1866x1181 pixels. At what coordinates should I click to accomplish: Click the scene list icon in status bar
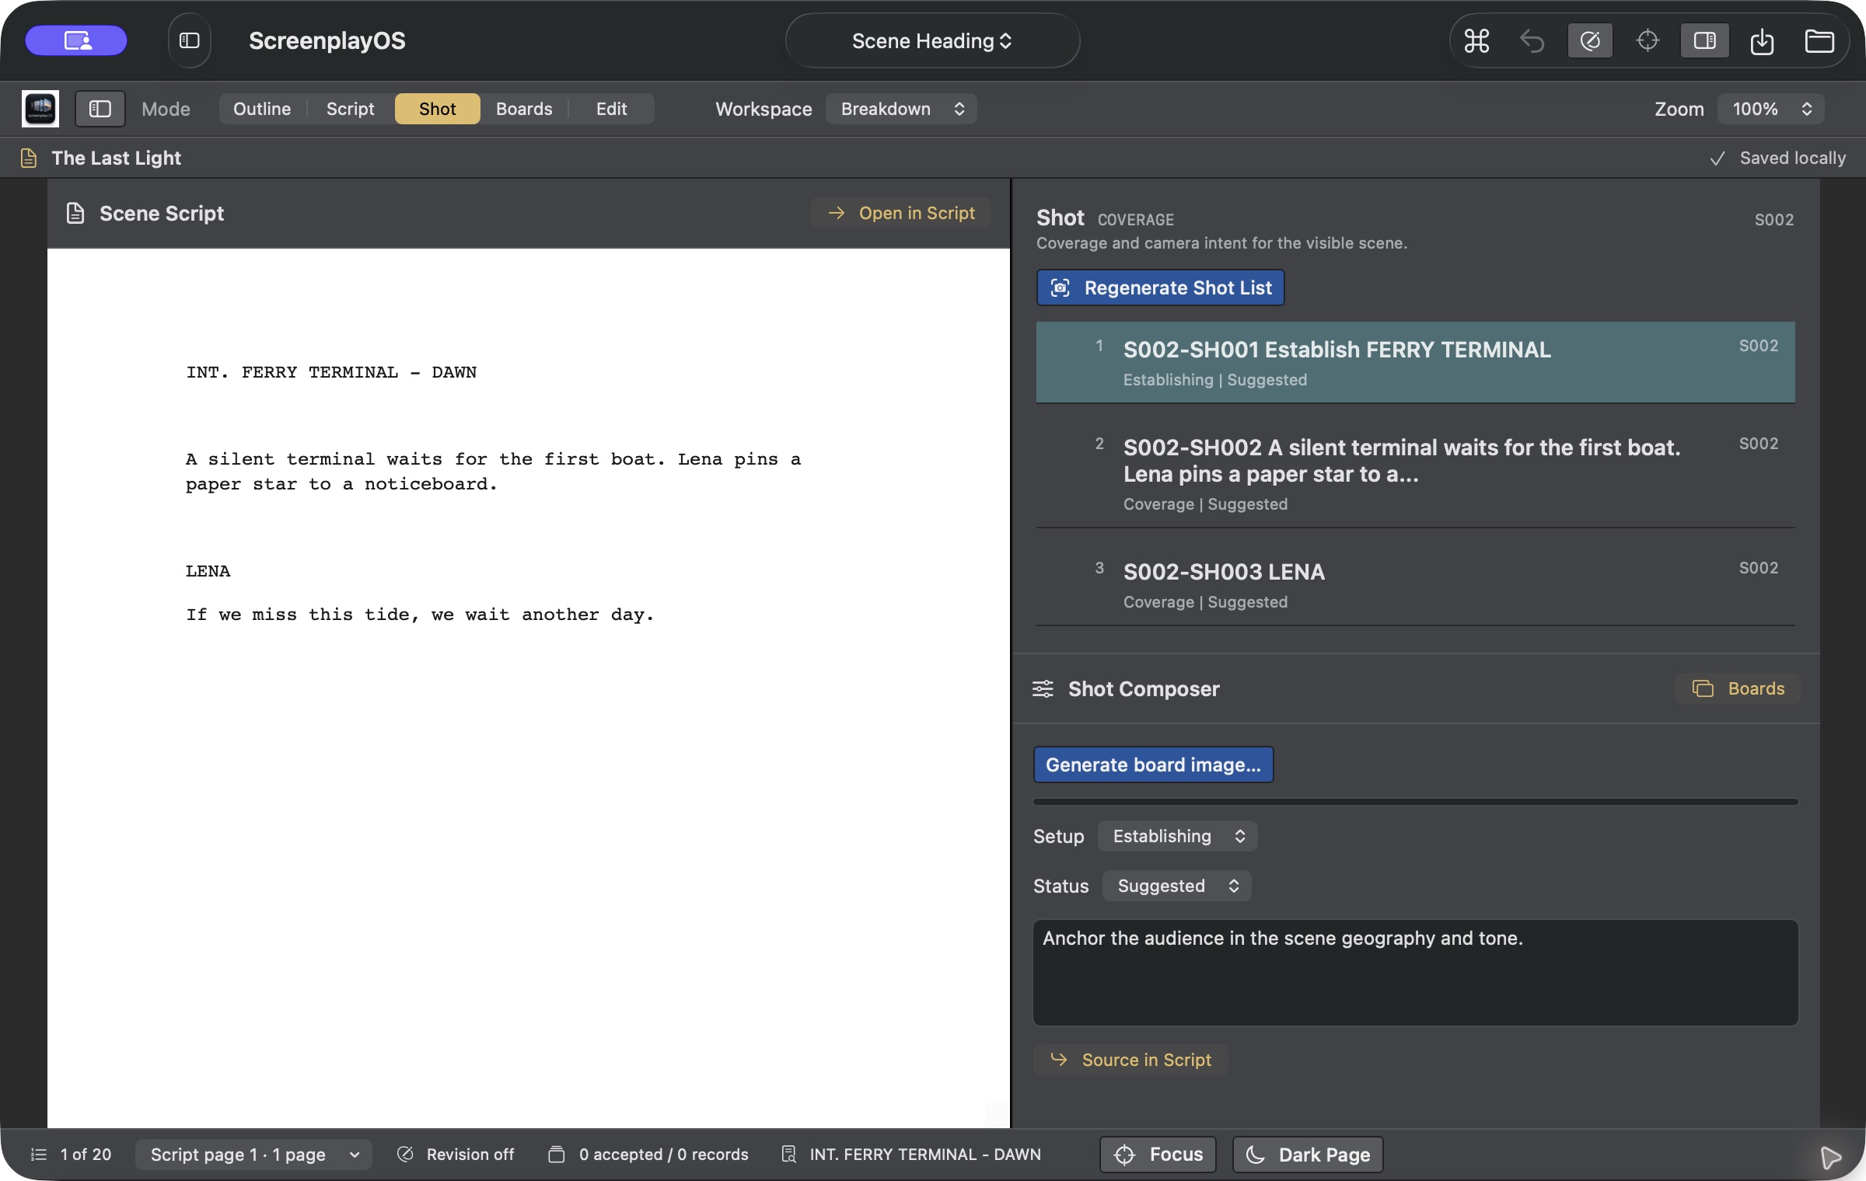38,1155
